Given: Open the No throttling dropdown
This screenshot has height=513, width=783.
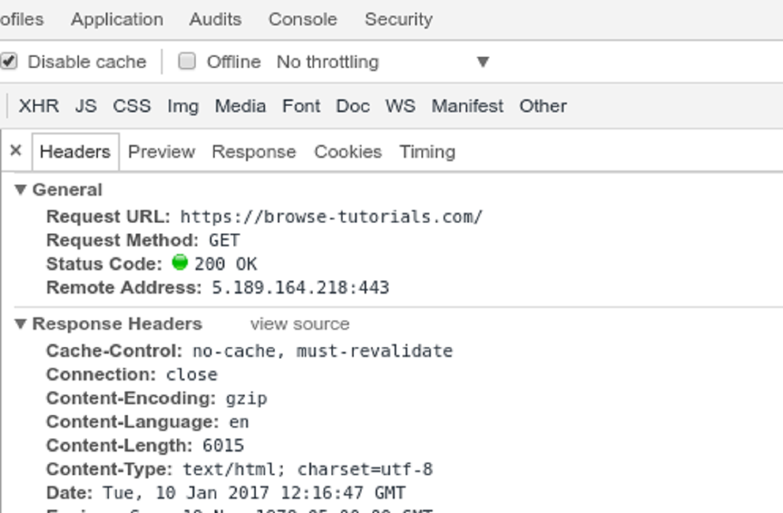Looking at the screenshot, I should (x=383, y=62).
